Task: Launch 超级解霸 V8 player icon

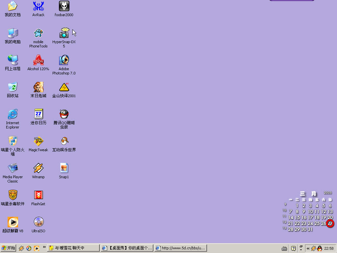Action: pyautogui.click(x=13, y=222)
